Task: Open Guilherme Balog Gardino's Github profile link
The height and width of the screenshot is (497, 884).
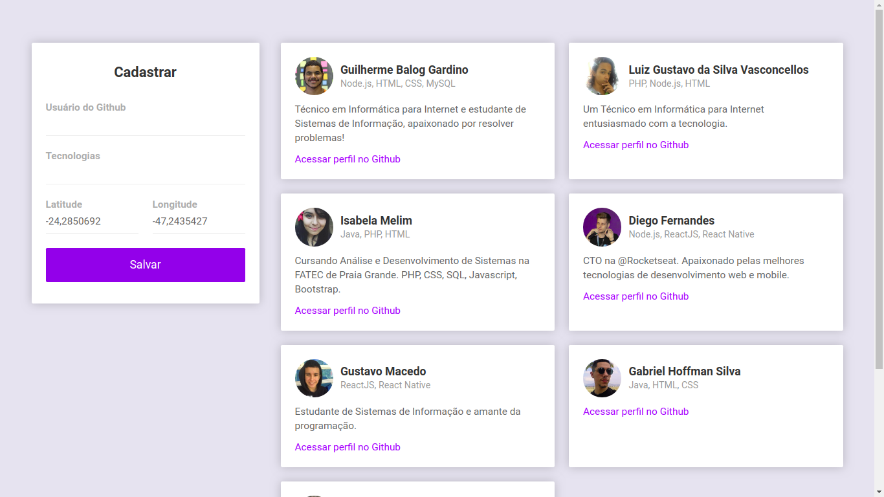Action: [x=348, y=159]
